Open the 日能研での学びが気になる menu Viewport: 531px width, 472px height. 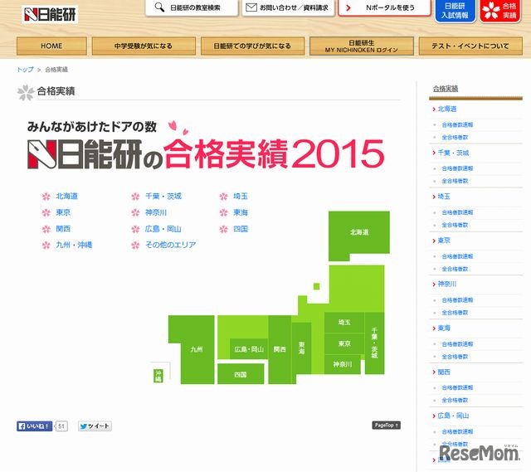point(252,46)
